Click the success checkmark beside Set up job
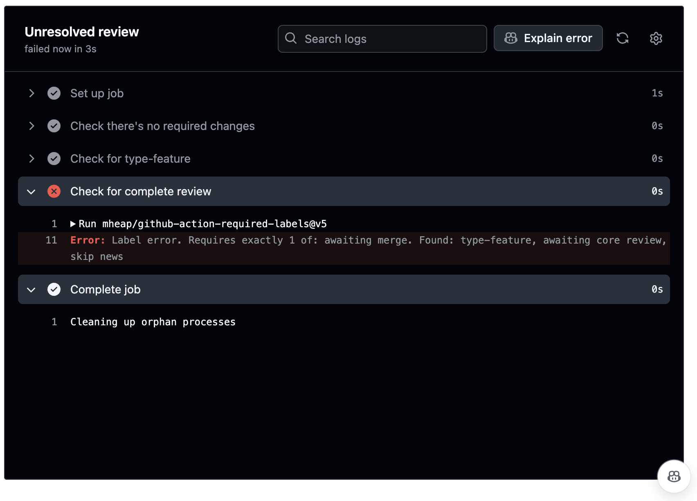The image size is (697, 501). click(x=54, y=93)
